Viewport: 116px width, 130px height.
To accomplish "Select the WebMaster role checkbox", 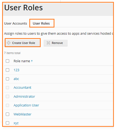I will coord(7,114).
